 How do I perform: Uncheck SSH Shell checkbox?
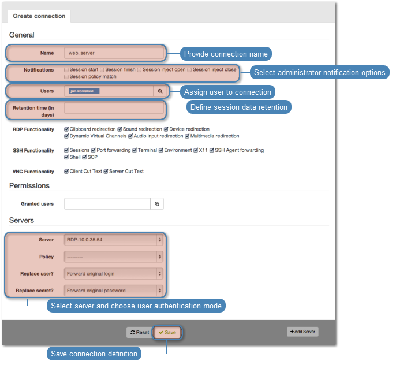pos(66,157)
